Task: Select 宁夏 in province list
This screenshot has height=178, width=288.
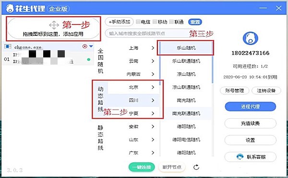Action: pos(133,113)
